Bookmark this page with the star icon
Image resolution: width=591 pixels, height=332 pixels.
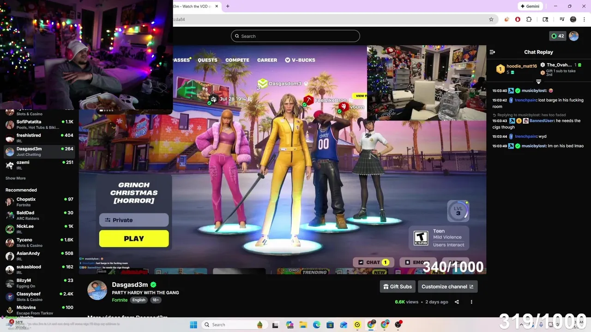tap(491, 19)
